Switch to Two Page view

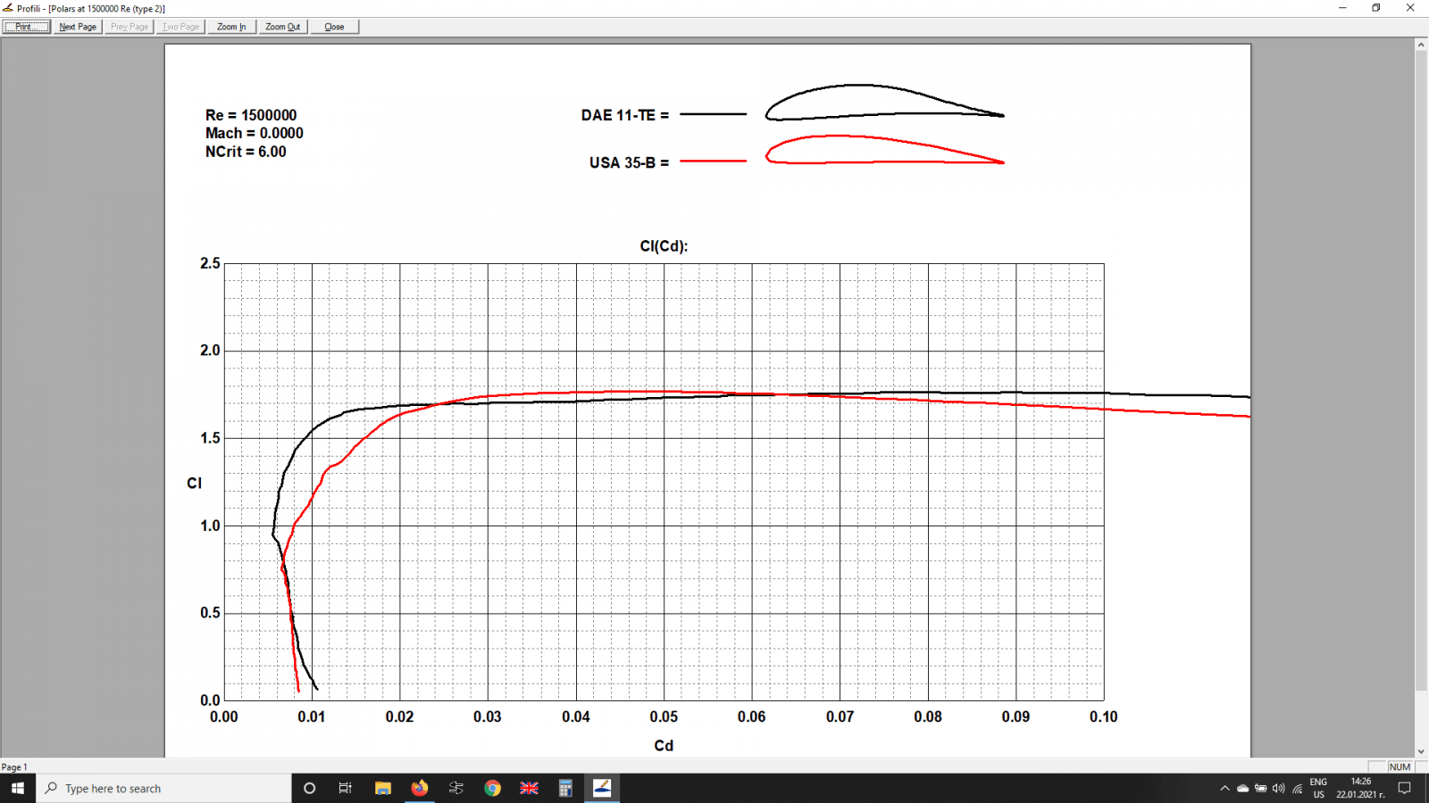tap(180, 27)
